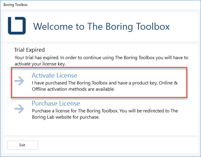This screenshot has width=201, height=157.
Task: Open the Purchase License link
Action: click(x=56, y=103)
